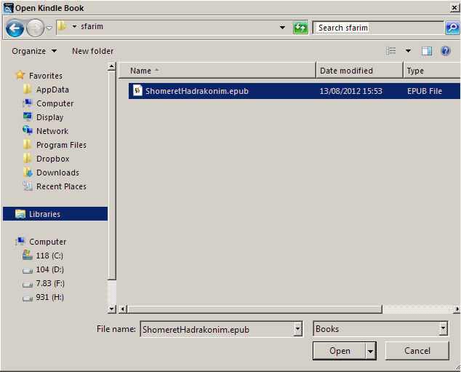
Task: Open the file type Books dropdown
Action: [x=443, y=329]
